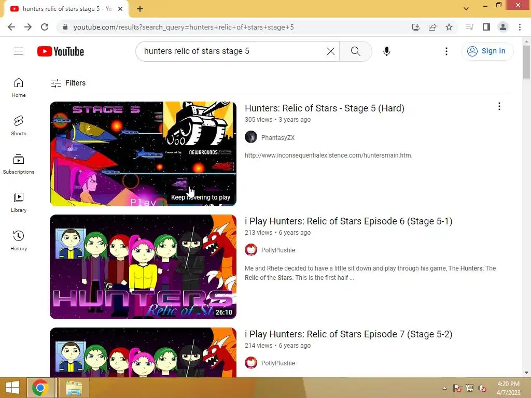This screenshot has width=531, height=398.
Task: Click the muted volume tray icon
Action: (482, 388)
